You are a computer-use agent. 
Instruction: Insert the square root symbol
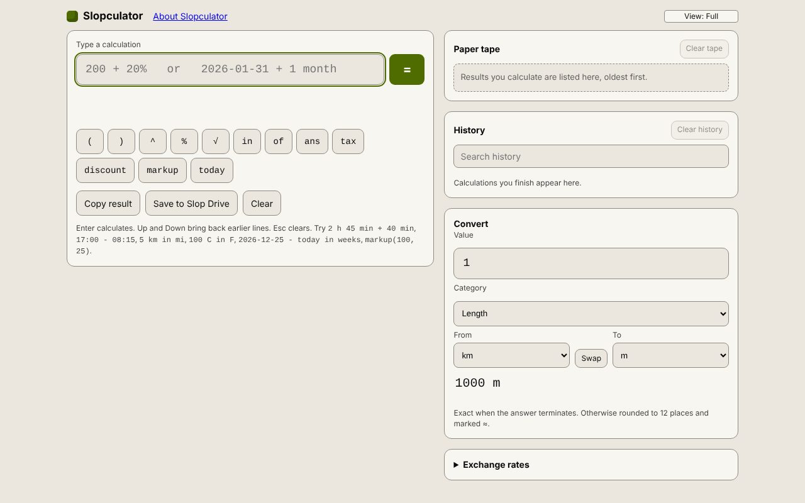point(216,141)
